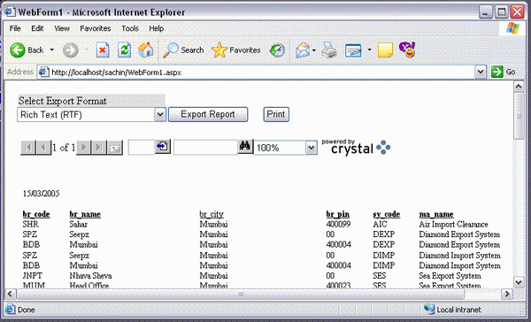
Task: Click the sy_code column header
Action: pos(387,214)
